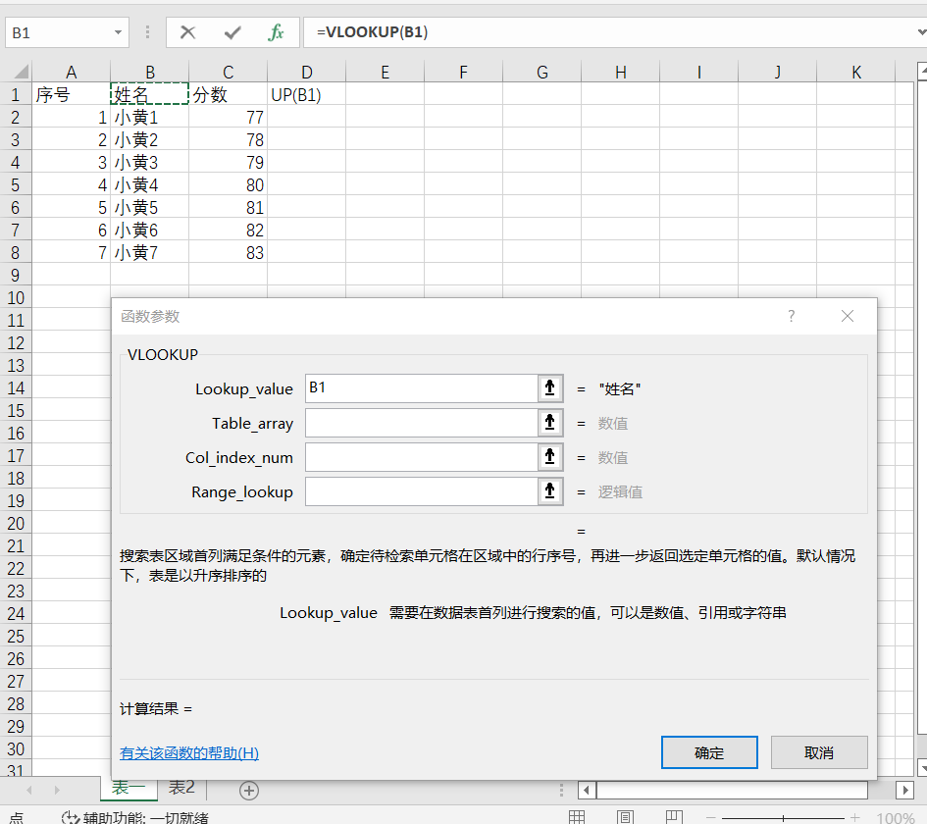Click horizontal scrollbar left arrow
927x824 pixels.
[x=587, y=790]
